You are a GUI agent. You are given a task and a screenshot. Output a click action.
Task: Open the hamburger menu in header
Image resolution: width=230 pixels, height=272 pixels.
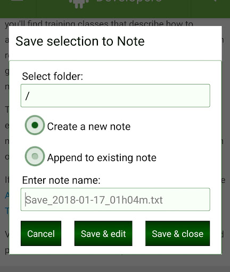tap(17, 1)
